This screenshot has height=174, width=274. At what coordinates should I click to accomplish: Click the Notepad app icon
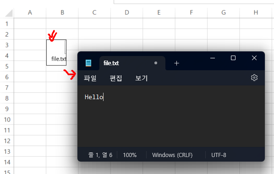tap(88, 63)
